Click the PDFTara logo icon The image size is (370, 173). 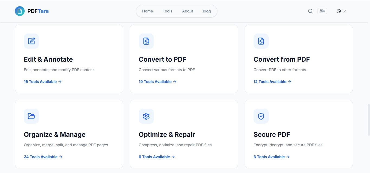(19, 11)
